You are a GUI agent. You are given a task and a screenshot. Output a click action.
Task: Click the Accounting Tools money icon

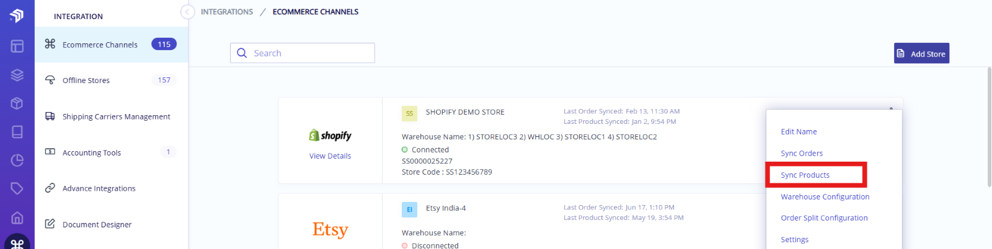click(x=50, y=152)
